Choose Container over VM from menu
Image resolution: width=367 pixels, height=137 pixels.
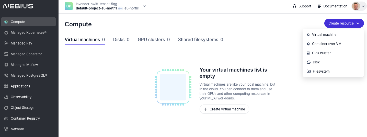(326, 44)
